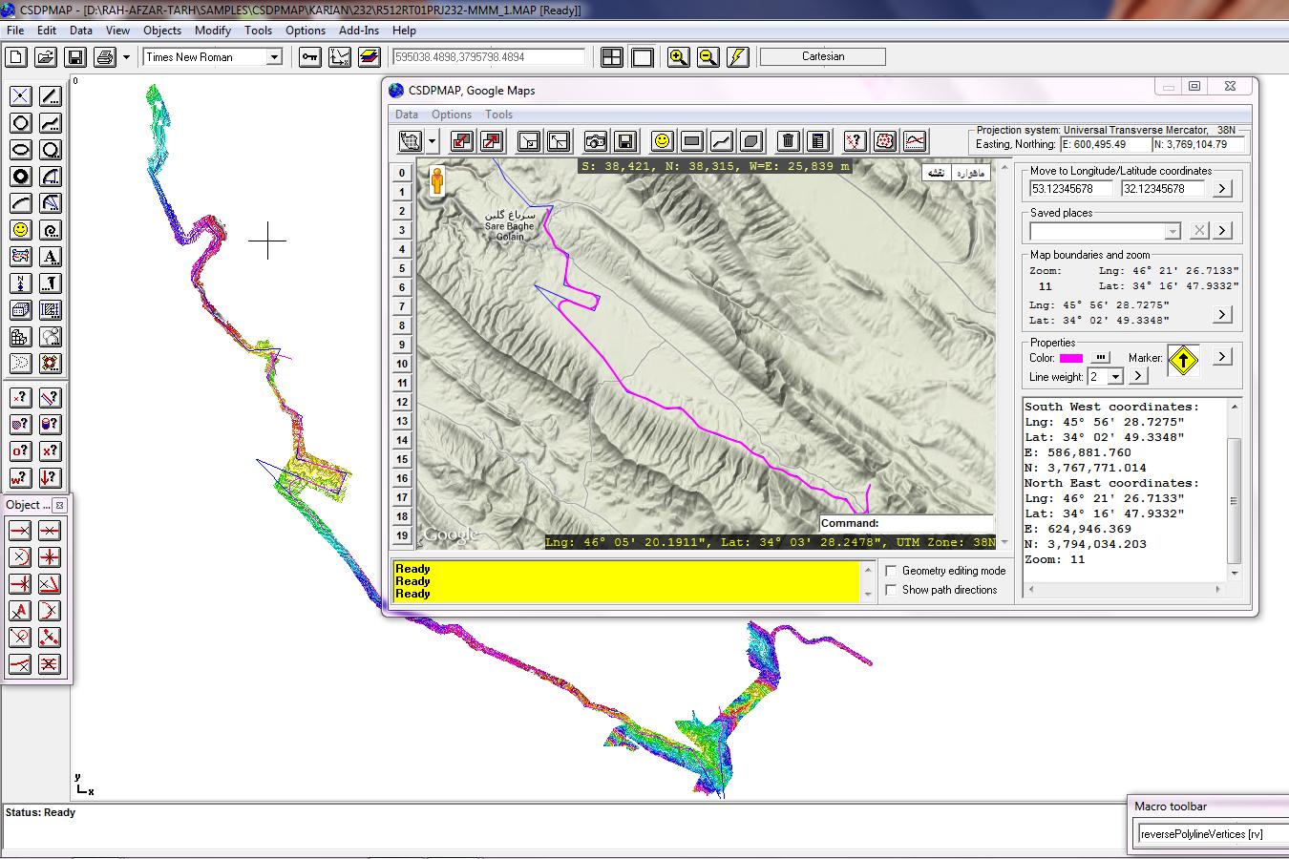Create a new map with the blank page icon
Viewport: 1289px width, 859px height.
coord(16,57)
